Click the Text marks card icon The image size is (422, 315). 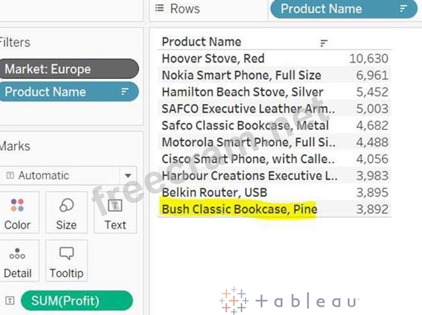pos(116,206)
